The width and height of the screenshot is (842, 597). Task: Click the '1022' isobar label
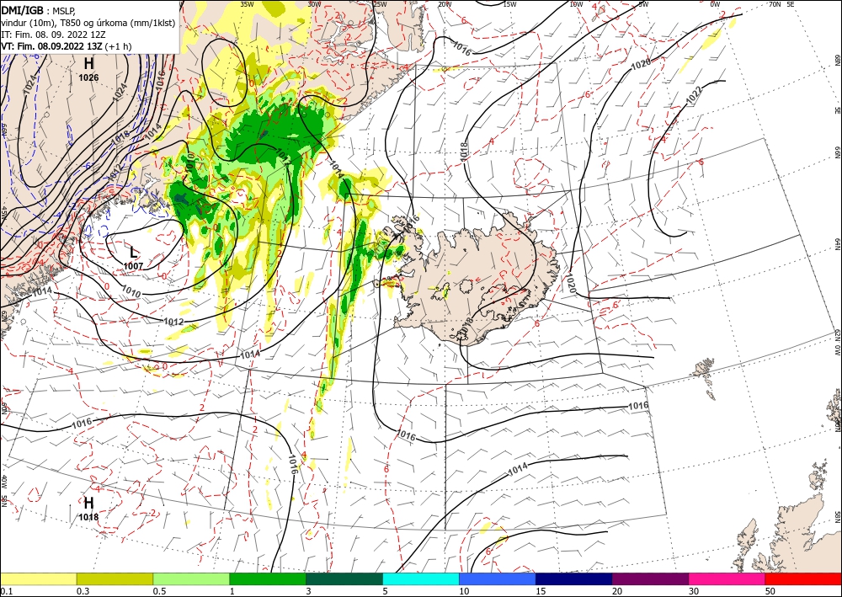pos(695,94)
